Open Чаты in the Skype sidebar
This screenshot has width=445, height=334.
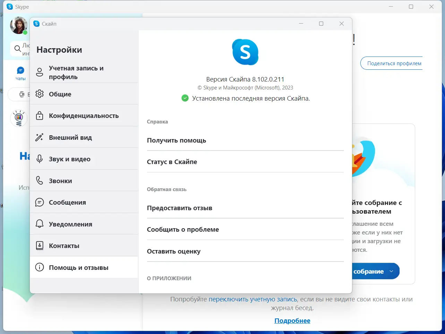click(20, 73)
